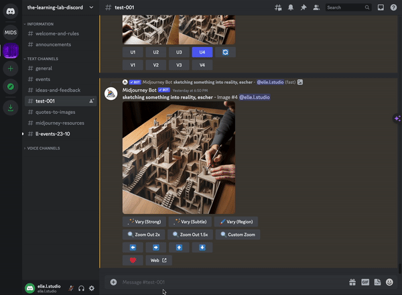Open User Settings gear icon
This screenshot has height=295, width=402.
[x=92, y=288]
